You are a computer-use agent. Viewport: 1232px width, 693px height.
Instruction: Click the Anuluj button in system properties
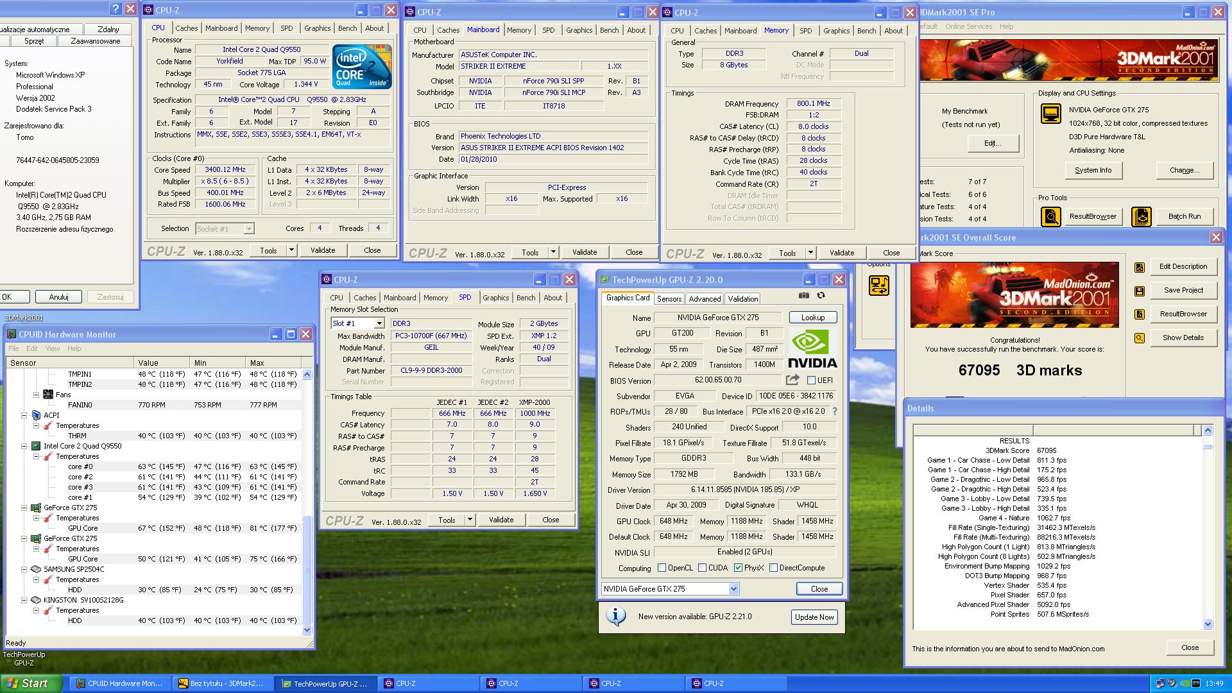(x=58, y=297)
